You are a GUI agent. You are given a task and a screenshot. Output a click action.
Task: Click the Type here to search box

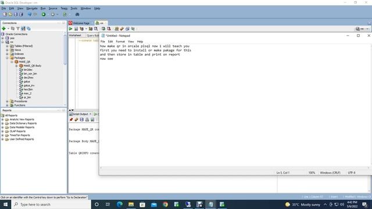pos(51,204)
